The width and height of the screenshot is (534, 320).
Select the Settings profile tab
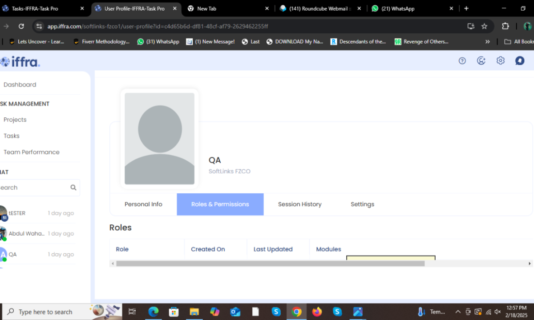362,204
